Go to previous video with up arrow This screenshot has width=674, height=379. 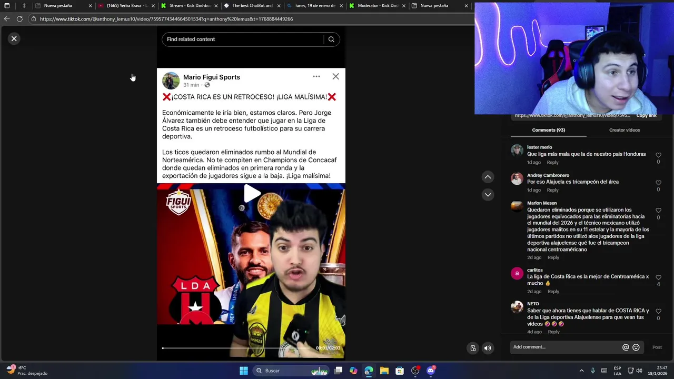[x=488, y=177]
